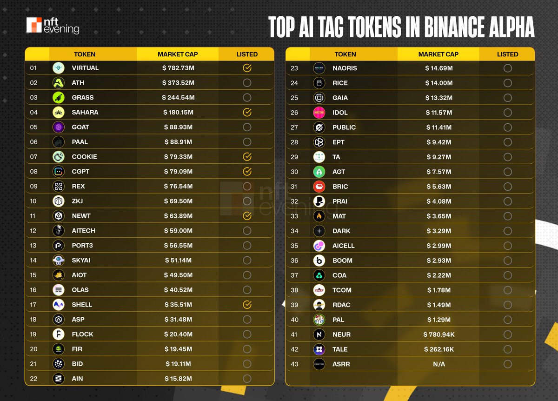Click the ASRR market cap N/A value

438,364
